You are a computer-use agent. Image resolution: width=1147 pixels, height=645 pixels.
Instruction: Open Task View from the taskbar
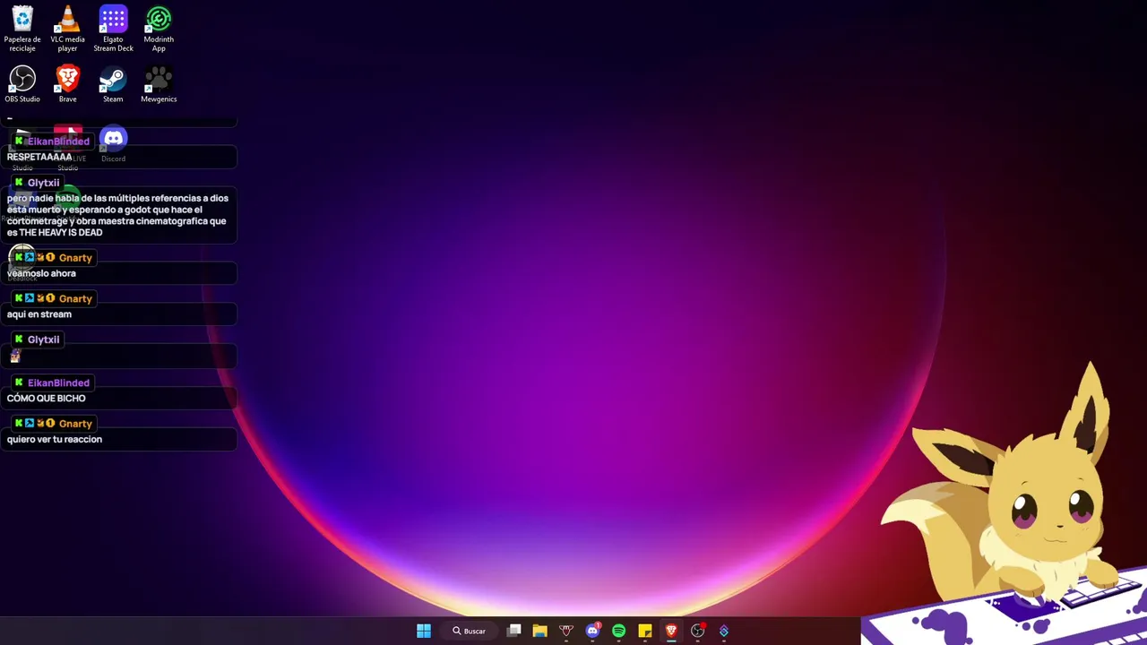(513, 631)
